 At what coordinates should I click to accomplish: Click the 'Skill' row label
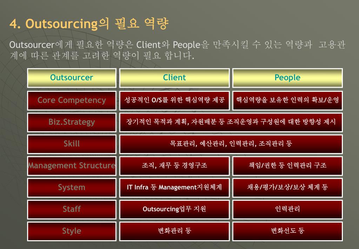click(x=72, y=144)
